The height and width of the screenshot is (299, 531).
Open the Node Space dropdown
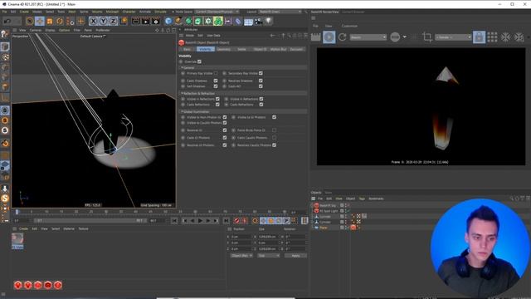(x=217, y=12)
